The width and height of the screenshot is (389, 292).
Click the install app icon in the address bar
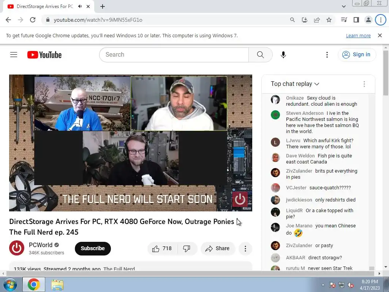304,20
